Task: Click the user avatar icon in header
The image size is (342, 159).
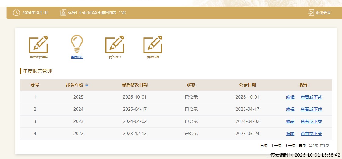Action: click(x=63, y=13)
